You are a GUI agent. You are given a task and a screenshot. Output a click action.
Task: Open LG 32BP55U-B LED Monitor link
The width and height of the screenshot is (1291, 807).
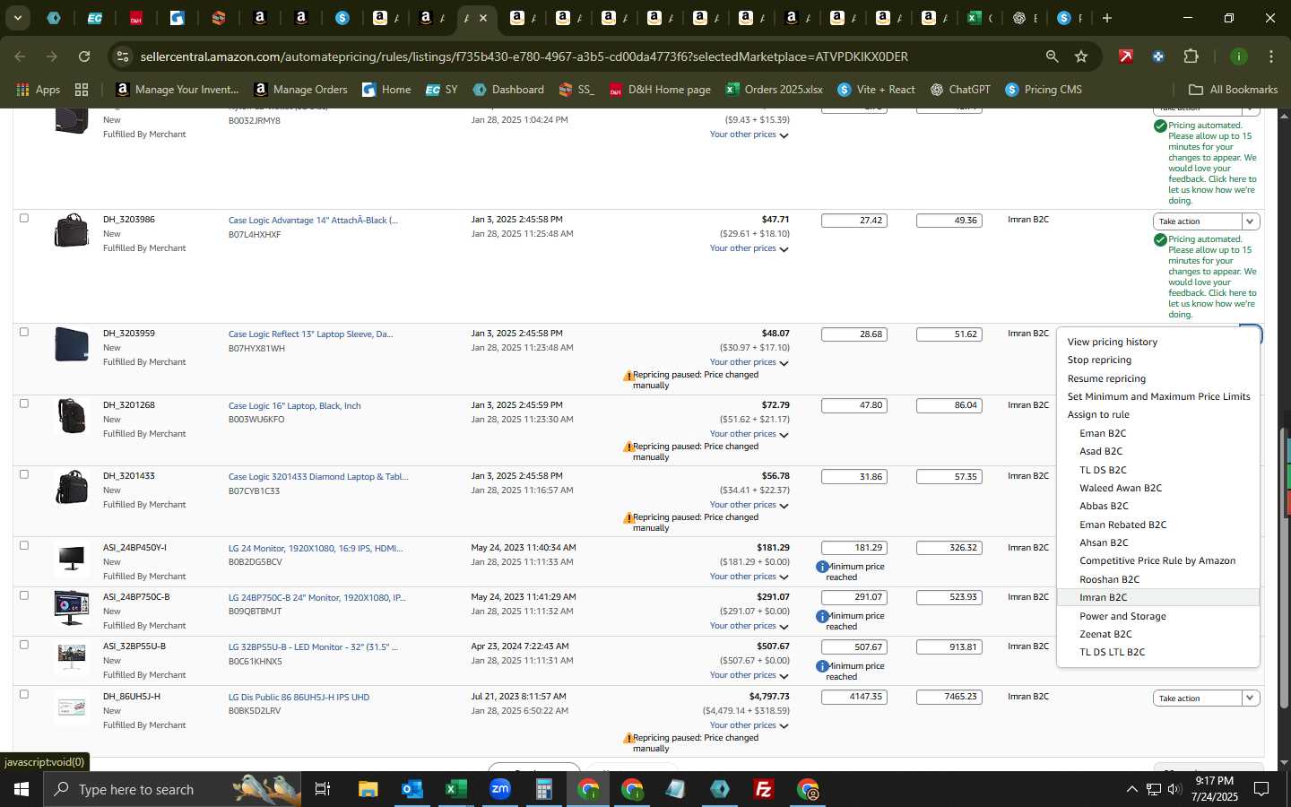(x=313, y=646)
